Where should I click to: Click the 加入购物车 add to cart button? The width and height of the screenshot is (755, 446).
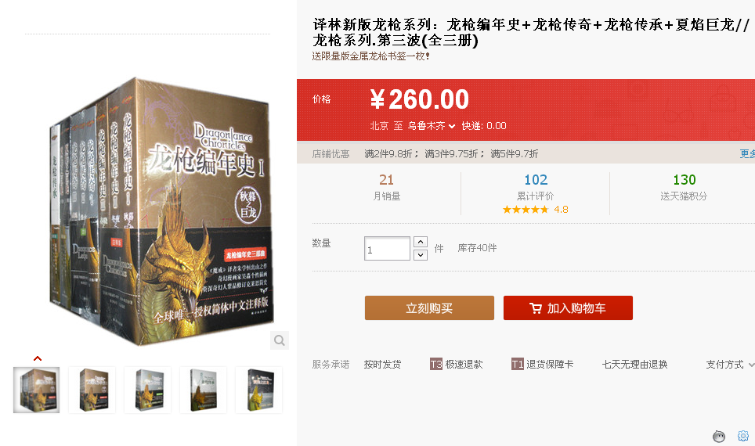(568, 308)
